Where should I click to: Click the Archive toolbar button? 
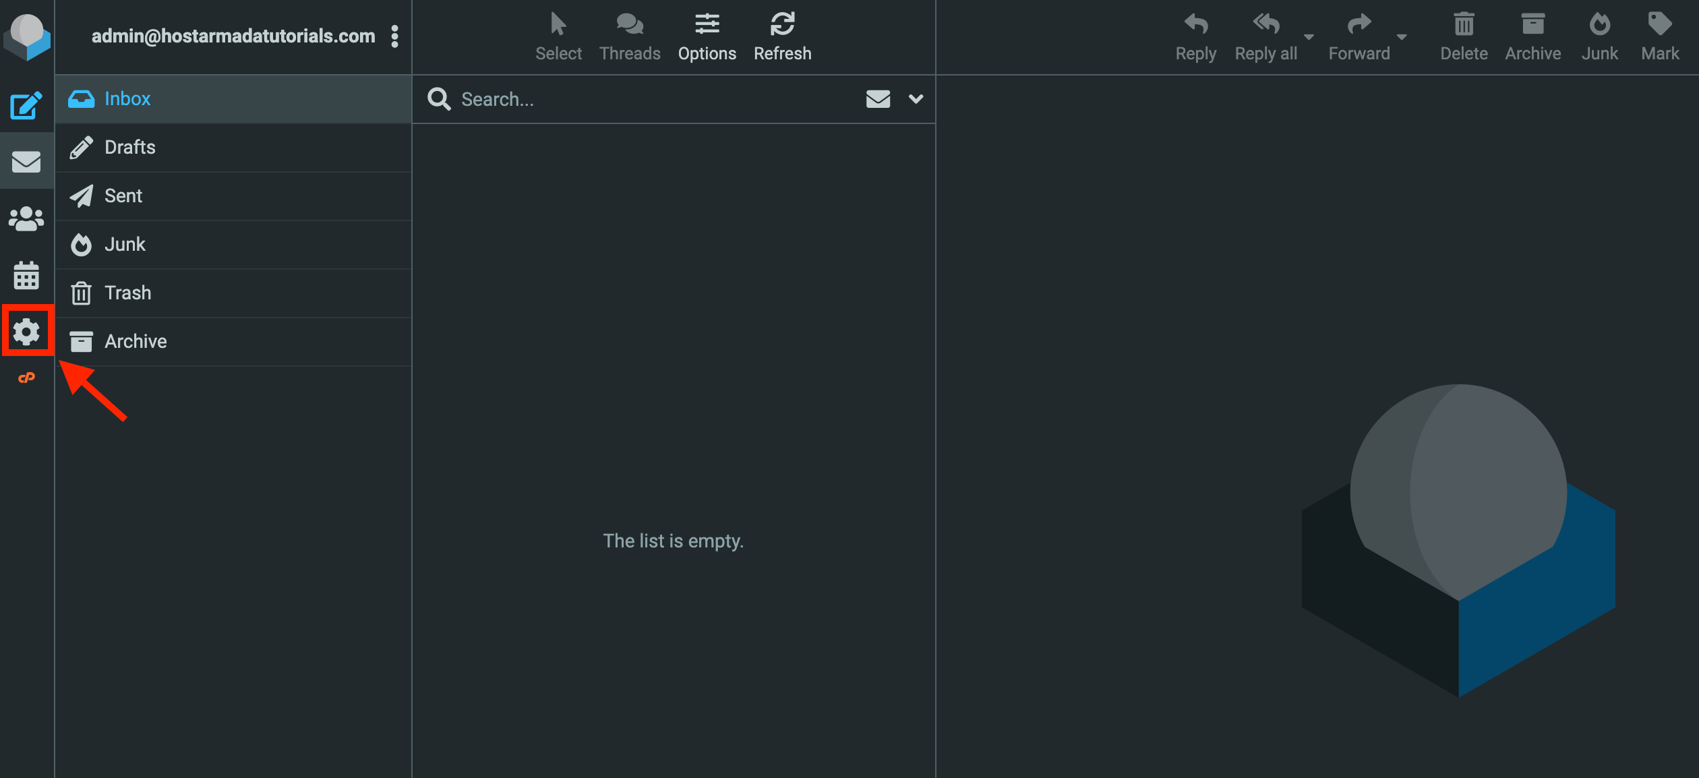tap(1532, 37)
